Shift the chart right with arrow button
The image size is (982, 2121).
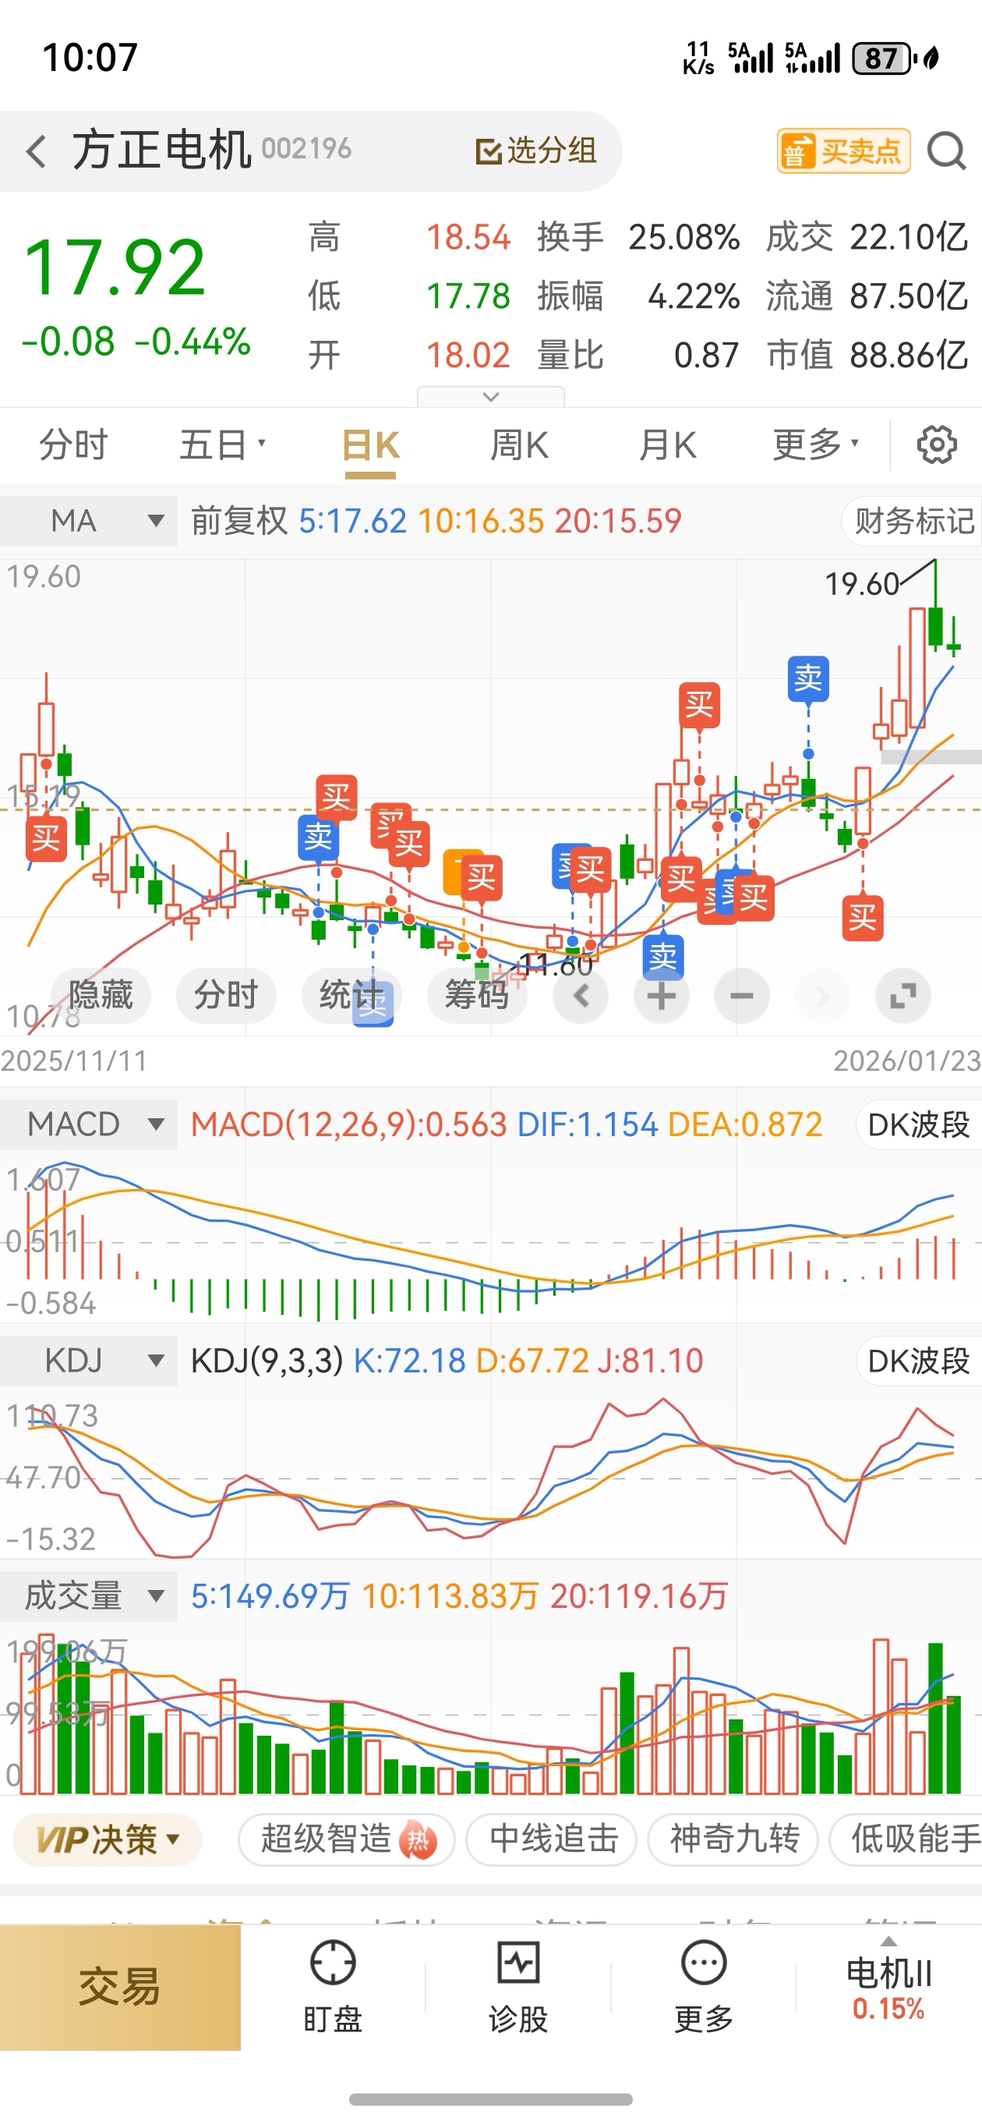tap(821, 996)
